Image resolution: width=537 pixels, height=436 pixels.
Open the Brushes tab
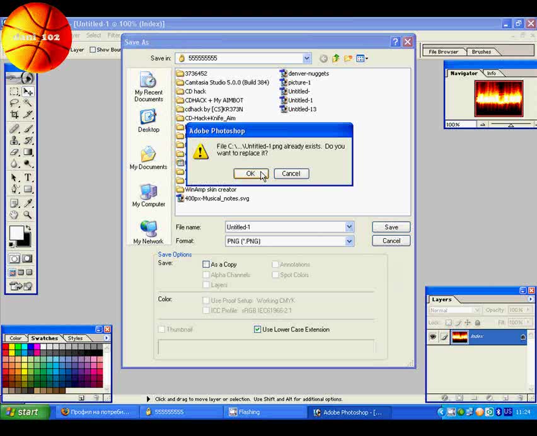coord(481,52)
